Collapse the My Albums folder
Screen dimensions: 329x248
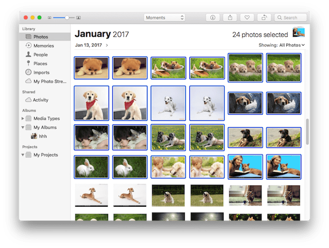pos(22,127)
